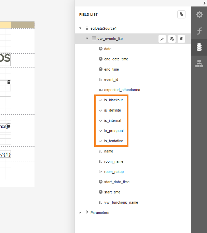Collapse the sqlDataSource1 node
Image resolution: width=207 pixels, height=233 pixels.
pyautogui.click(x=80, y=28)
